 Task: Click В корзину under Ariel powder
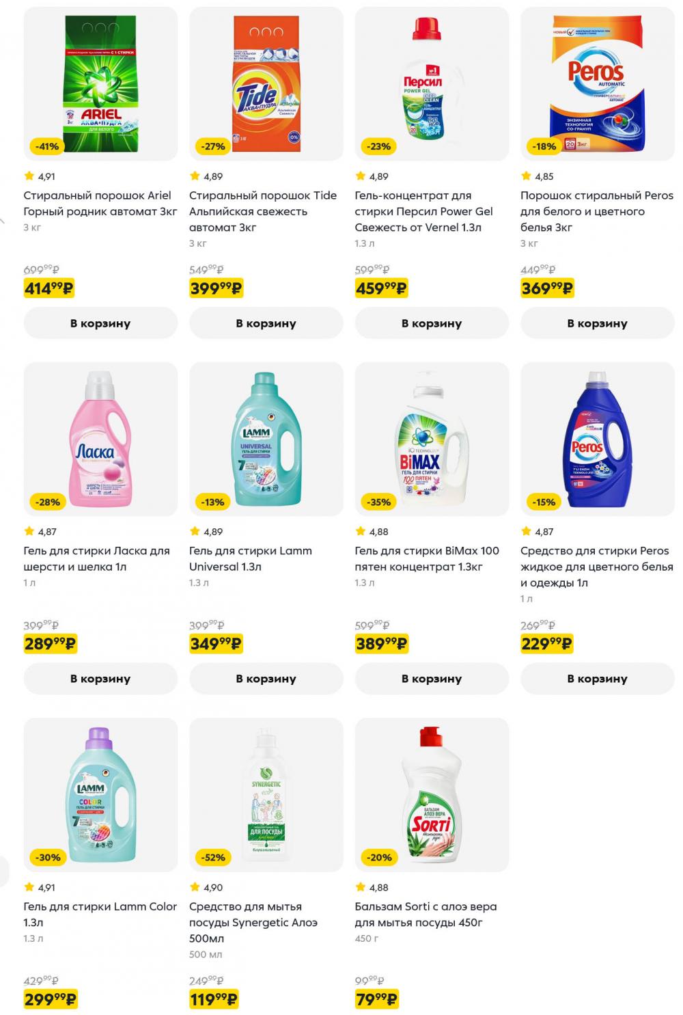100,323
